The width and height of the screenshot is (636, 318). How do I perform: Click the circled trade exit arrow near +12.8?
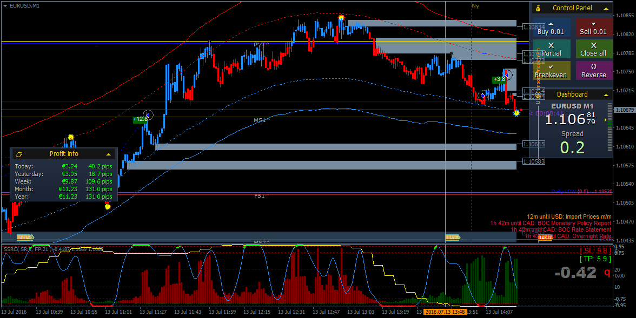click(x=148, y=115)
